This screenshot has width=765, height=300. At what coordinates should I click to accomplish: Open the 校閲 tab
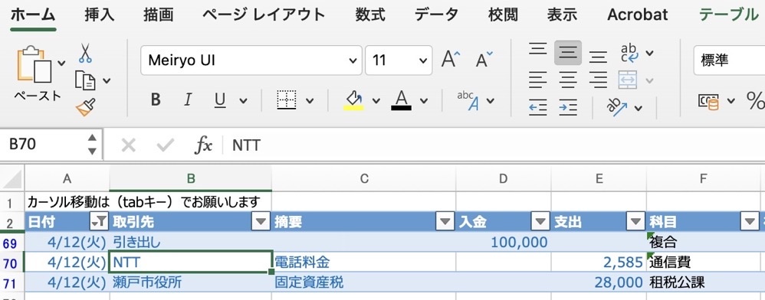pos(503,15)
